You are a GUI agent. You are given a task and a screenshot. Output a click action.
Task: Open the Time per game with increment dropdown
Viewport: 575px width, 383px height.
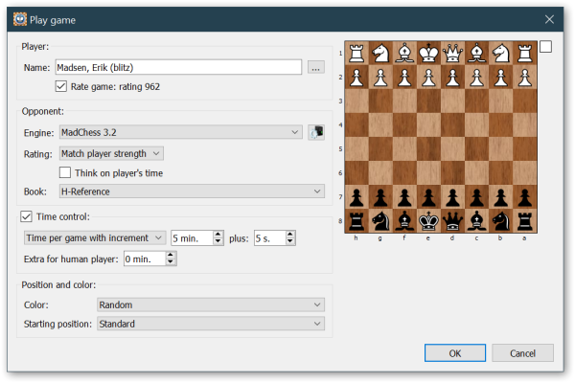[x=95, y=237]
